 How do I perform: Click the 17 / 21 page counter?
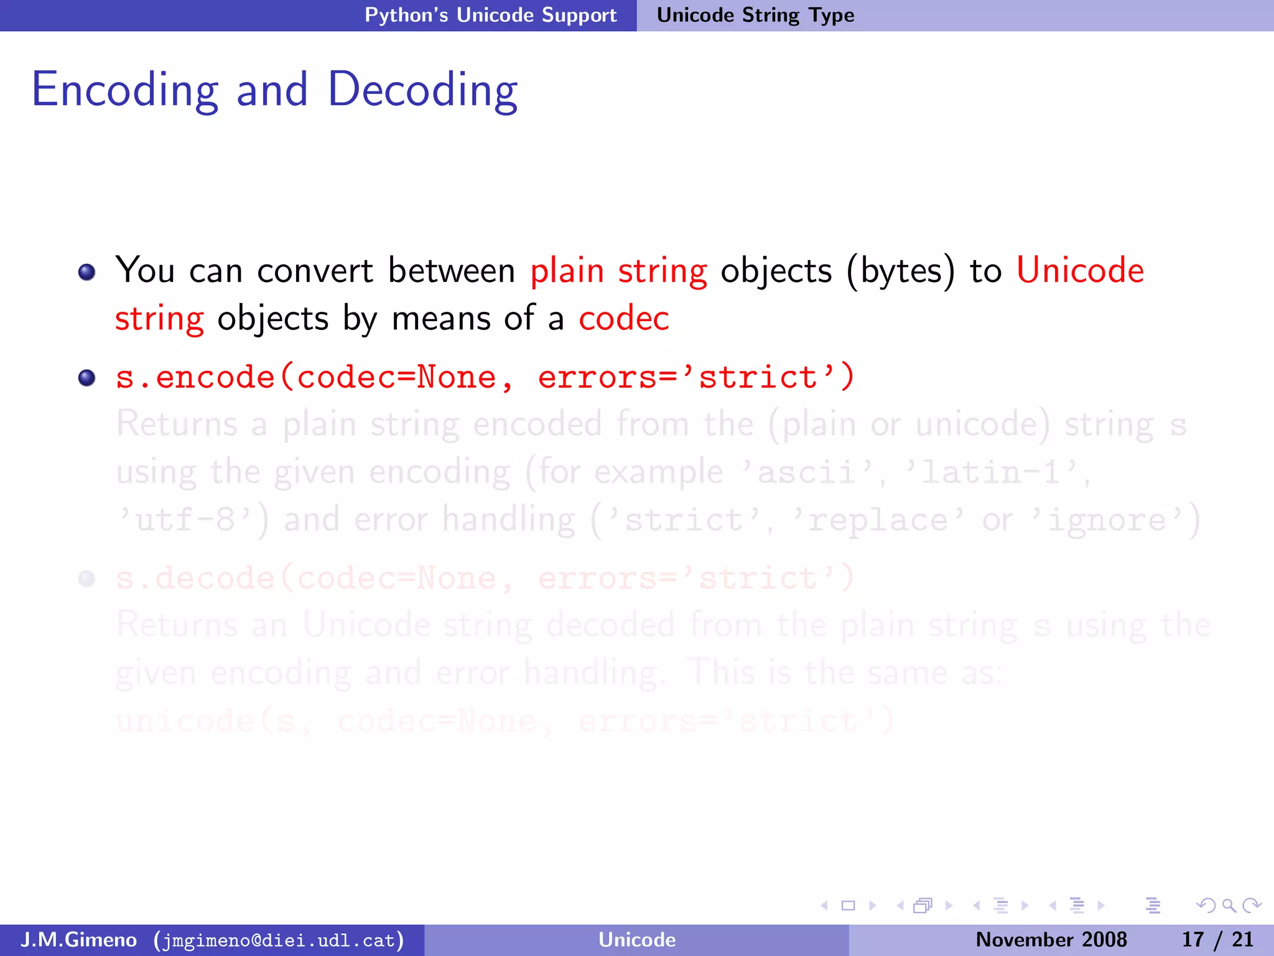(x=1217, y=940)
